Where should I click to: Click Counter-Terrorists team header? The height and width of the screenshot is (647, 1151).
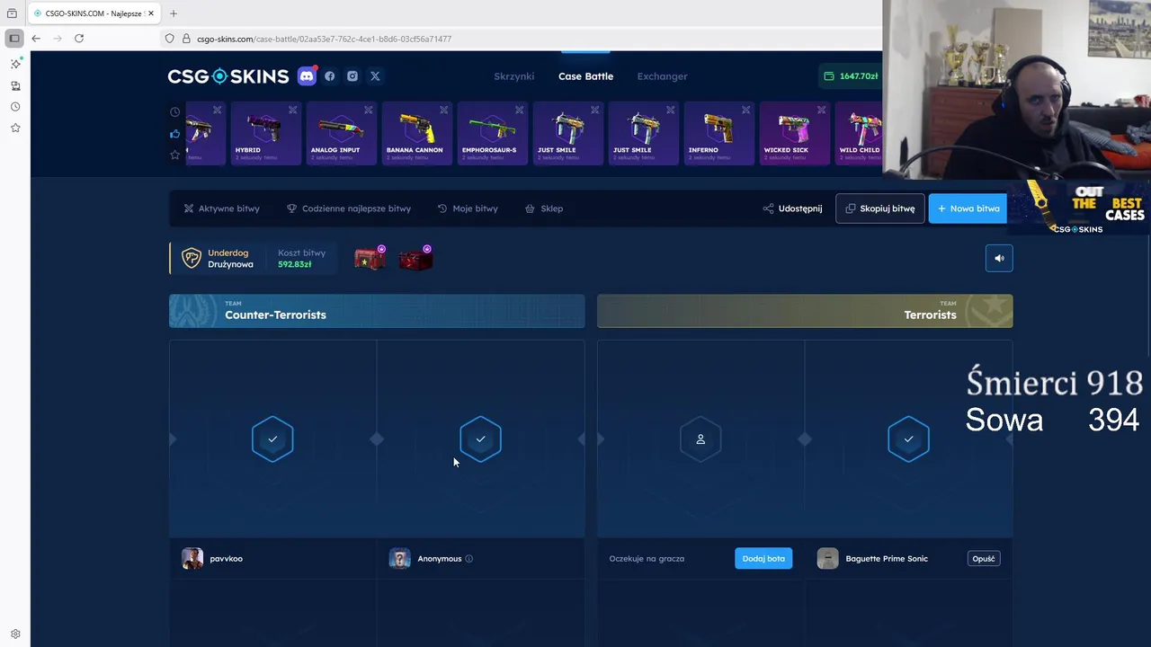coord(377,311)
